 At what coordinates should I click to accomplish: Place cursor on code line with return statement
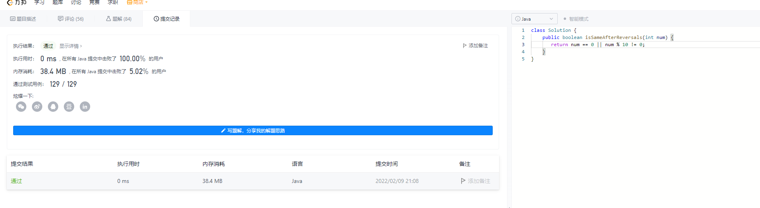click(x=598, y=45)
